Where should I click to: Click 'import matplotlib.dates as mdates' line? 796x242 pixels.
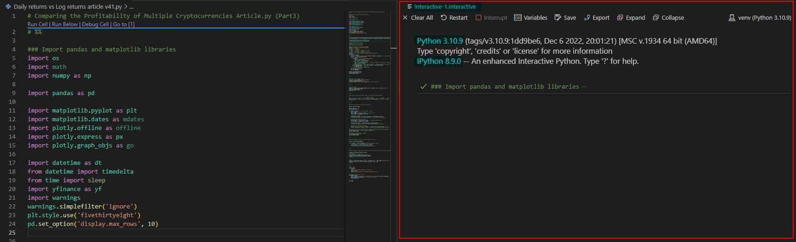[x=86, y=119]
